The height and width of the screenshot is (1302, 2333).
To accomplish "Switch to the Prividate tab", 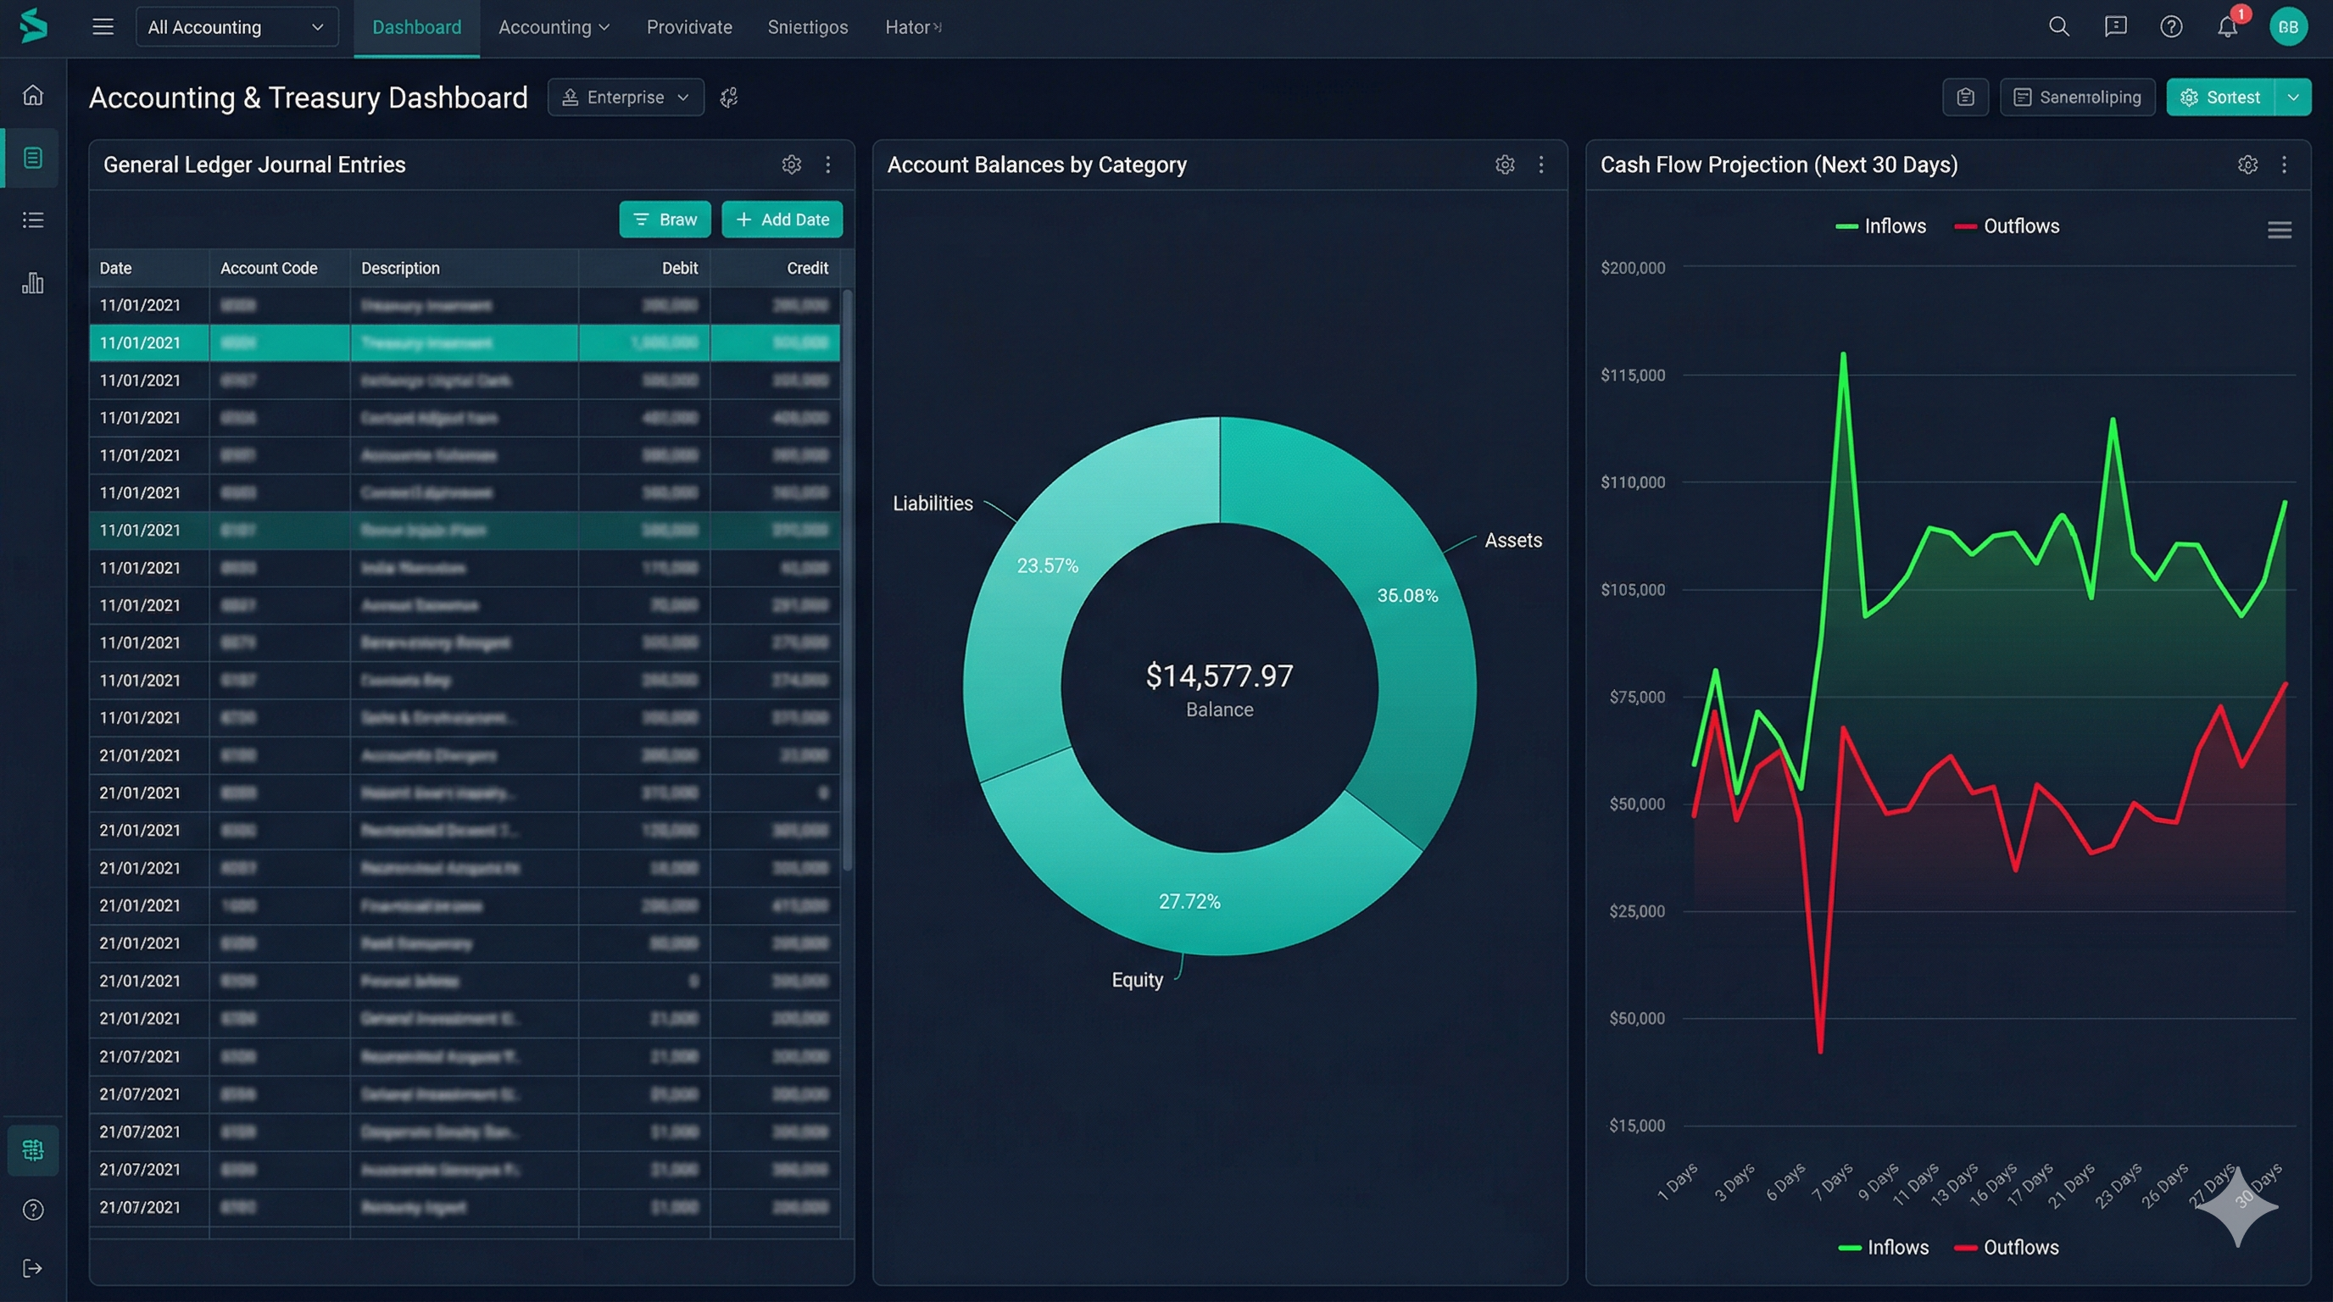I will point(689,26).
